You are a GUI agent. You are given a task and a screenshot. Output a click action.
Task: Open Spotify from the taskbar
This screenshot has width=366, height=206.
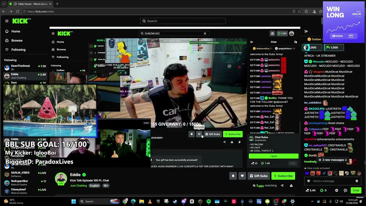click(209, 201)
